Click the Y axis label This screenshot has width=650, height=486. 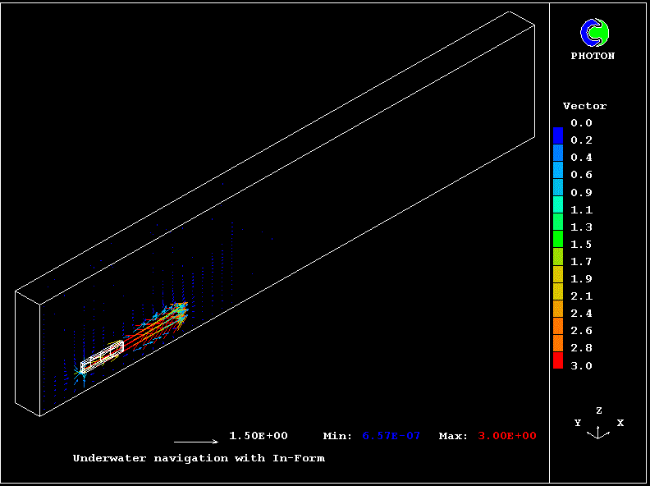(578, 423)
